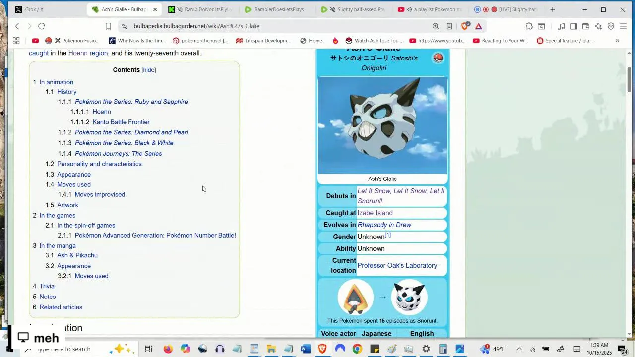Open Google Chrome from the taskbar
Screen dimensions: 635x357
pos(357,349)
